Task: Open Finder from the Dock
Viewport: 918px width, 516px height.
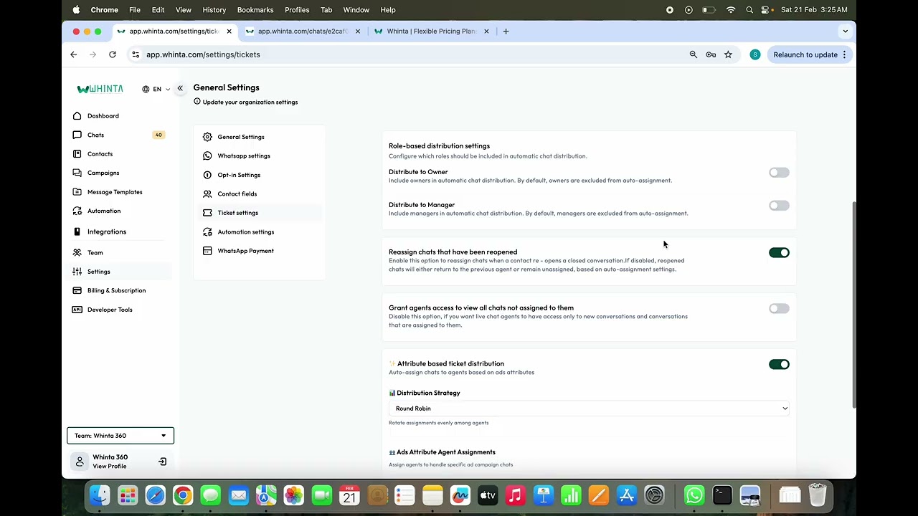Action: coord(100,495)
